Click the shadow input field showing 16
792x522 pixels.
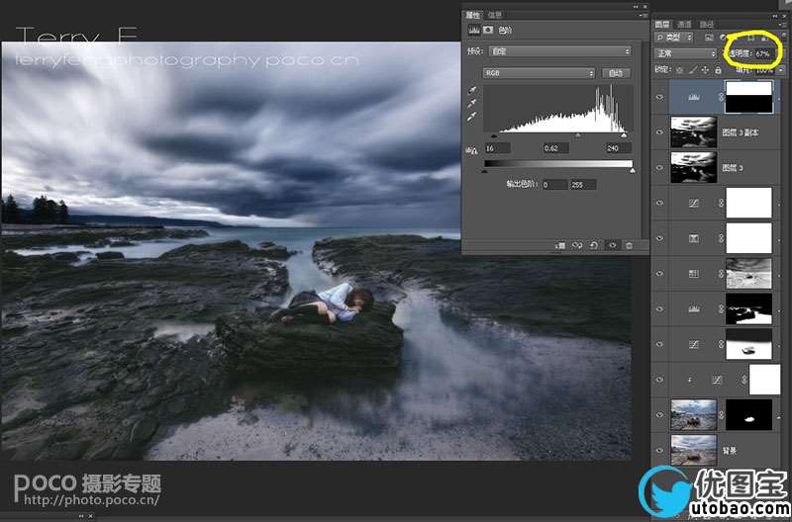497,148
